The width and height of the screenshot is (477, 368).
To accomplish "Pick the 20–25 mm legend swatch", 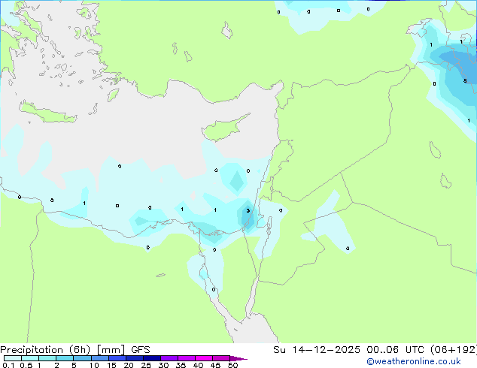I will click(x=135, y=358).
